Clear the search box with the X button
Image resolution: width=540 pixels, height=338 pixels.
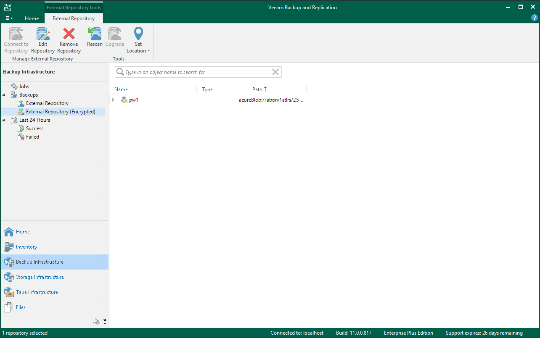click(x=275, y=72)
